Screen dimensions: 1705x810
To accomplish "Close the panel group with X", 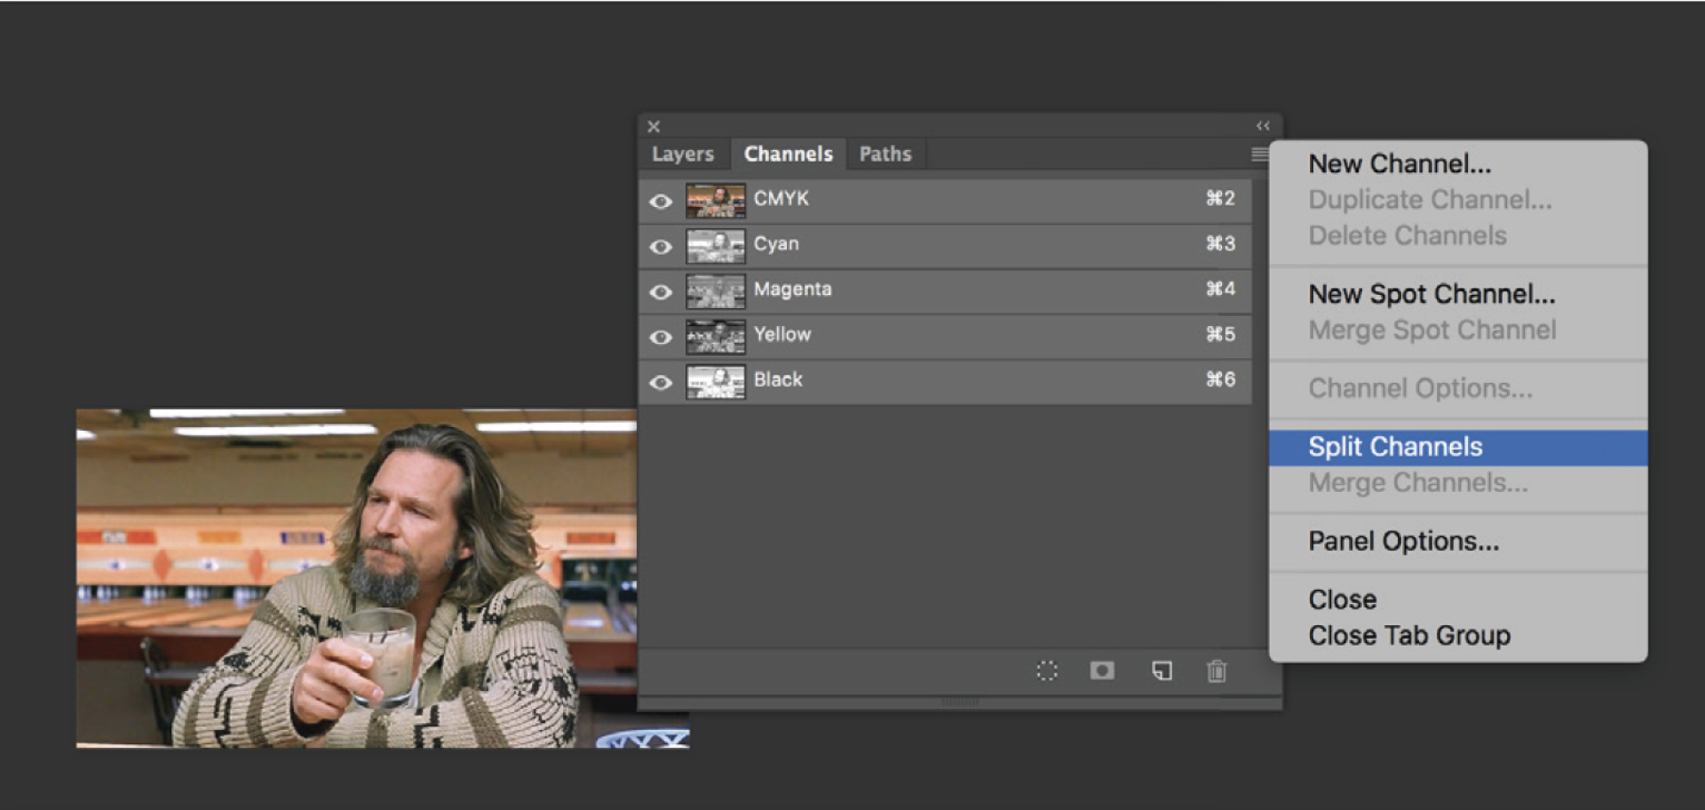I will [x=654, y=126].
